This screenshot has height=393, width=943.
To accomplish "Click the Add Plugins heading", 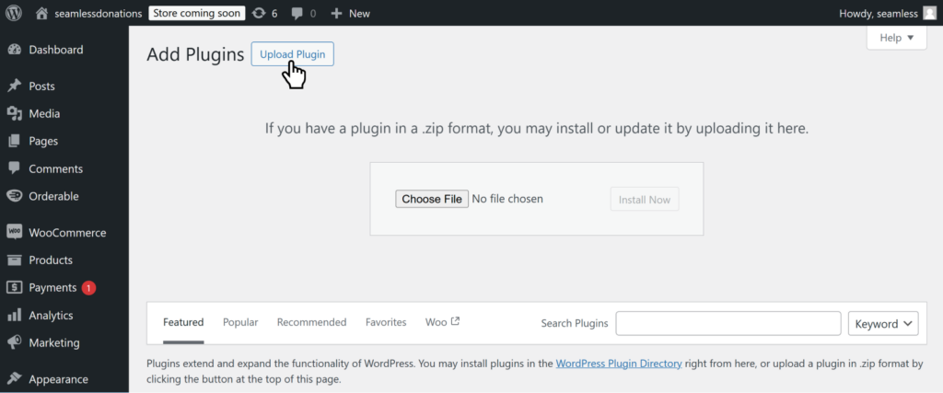I will [x=195, y=54].
